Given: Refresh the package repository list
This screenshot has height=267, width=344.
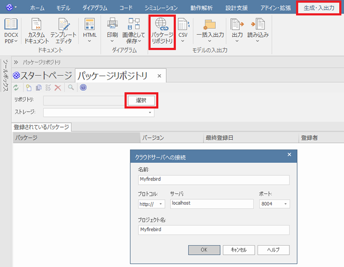Looking at the screenshot, I should point(16,88).
